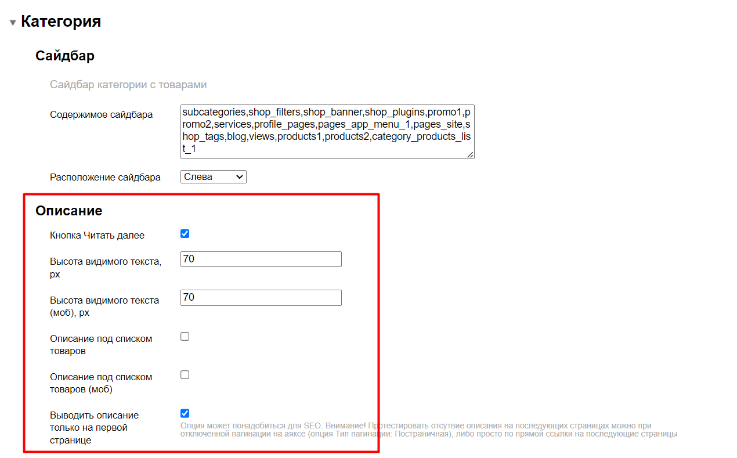Disable Выводить описание только на первой странице checkbox

185,413
